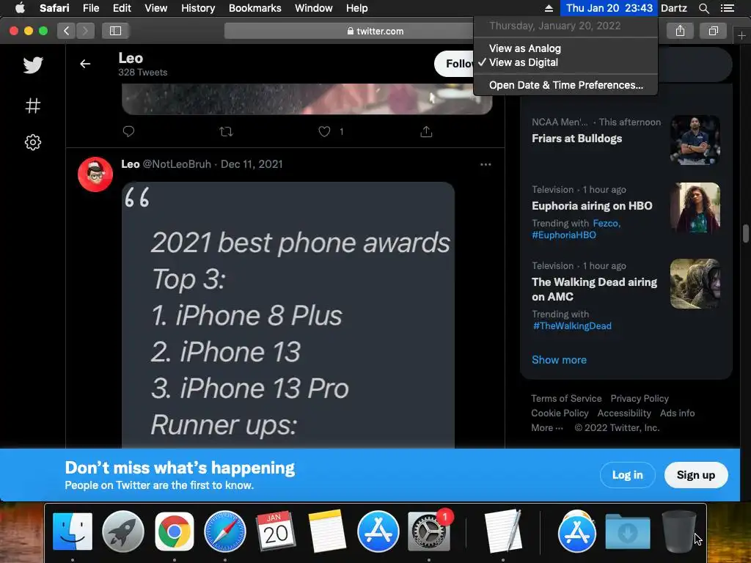Image resolution: width=751 pixels, height=563 pixels.
Task: Open the Apple menu
Action: pos(20,8)
